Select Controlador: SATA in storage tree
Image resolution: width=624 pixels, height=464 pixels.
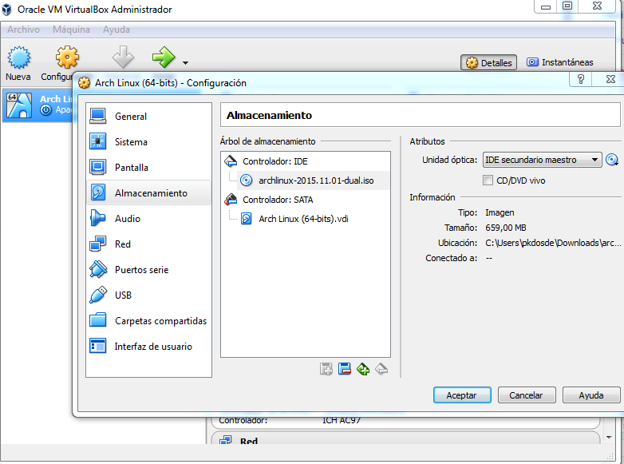277,200
